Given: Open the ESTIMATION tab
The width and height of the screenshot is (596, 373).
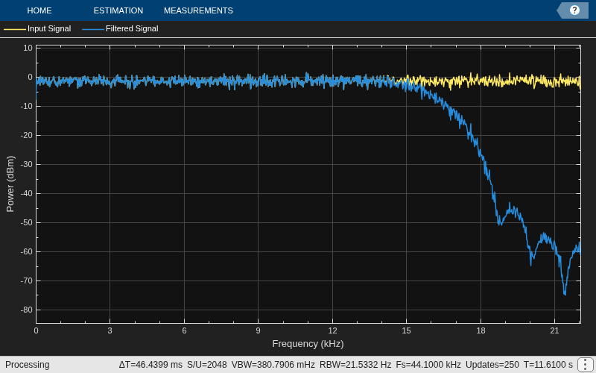Looking at the screenshot, I should (118, 10).
